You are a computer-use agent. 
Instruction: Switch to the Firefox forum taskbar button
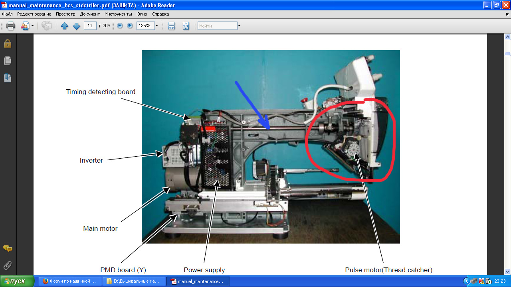tap(69, 281)
